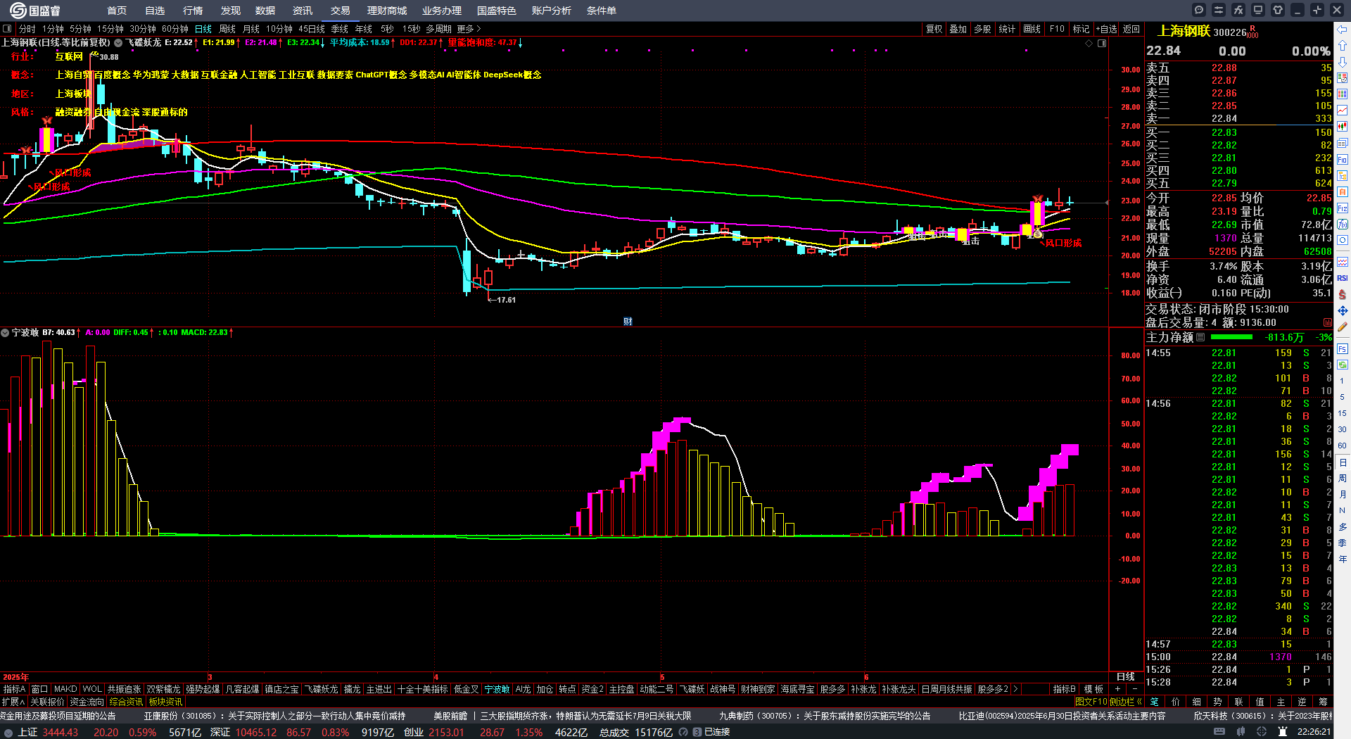
Task: Switch to the 周线 period tab
Action: [227, 29]
